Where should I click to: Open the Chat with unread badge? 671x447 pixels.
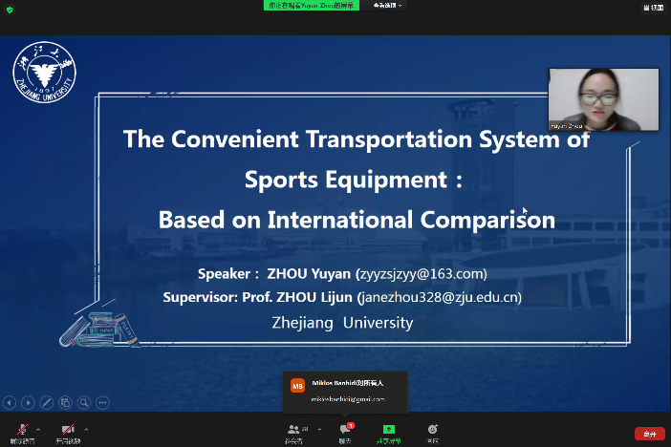click(345, 432)
